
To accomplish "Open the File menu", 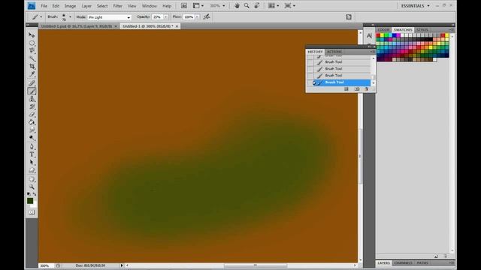I will tap(44, 6).
